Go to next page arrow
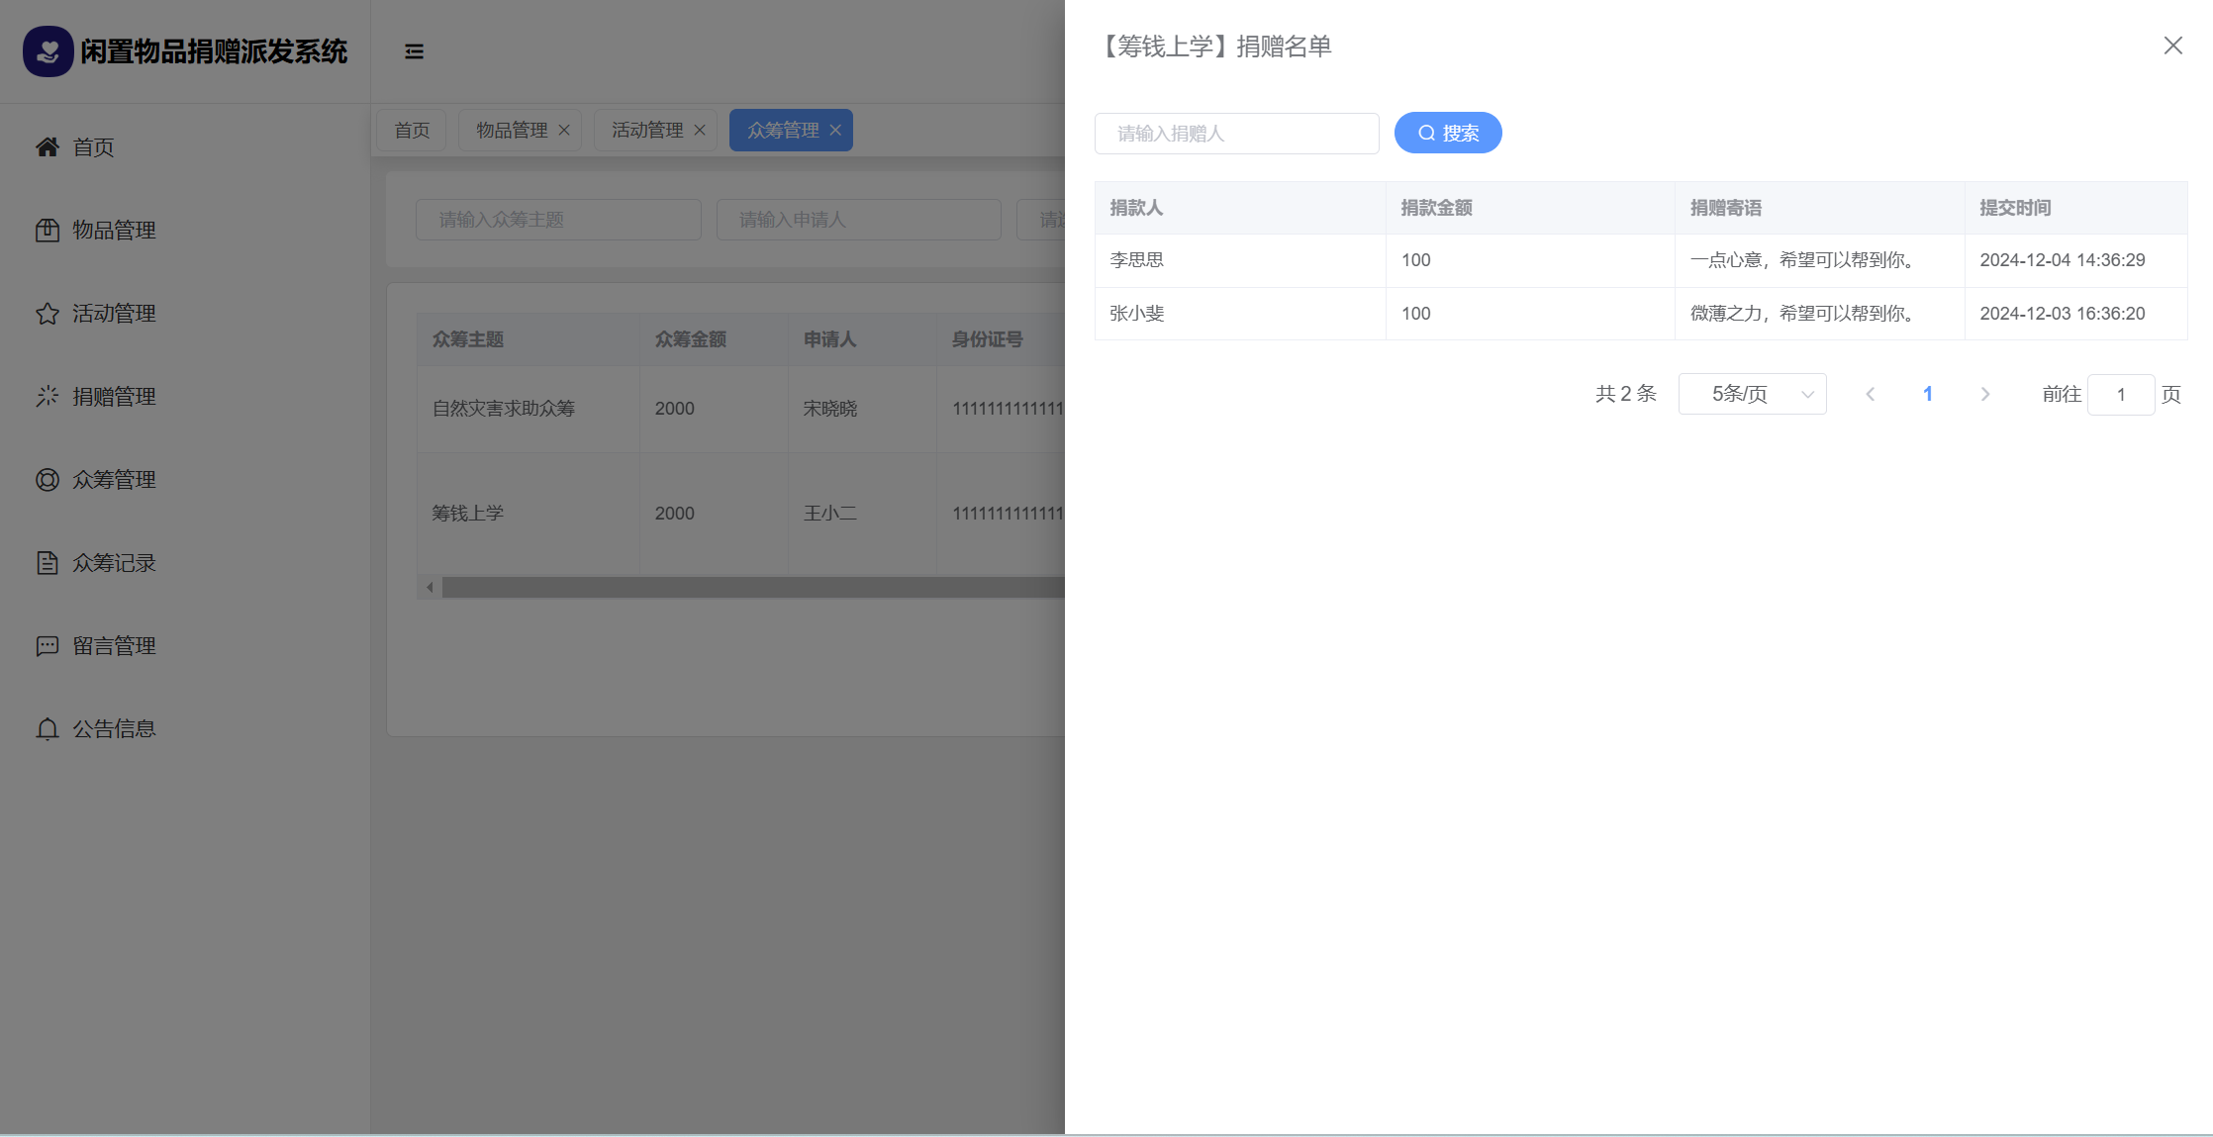The height and width of the screenshot is (1137, 2213). click(x=1984, y=394)
